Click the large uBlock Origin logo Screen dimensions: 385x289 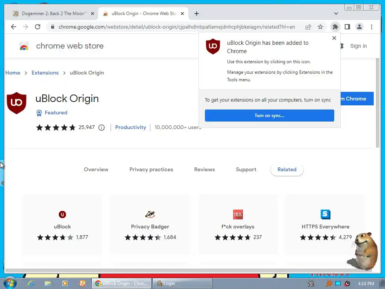click(x=17, y=103)
